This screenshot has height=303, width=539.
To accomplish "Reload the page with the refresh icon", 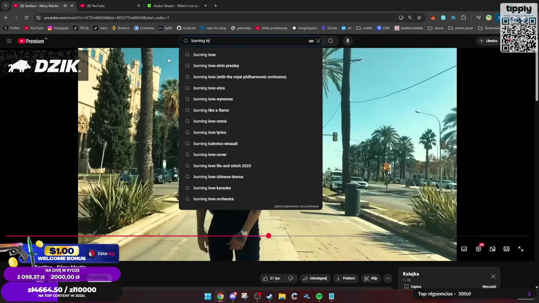I will point(26,18).
